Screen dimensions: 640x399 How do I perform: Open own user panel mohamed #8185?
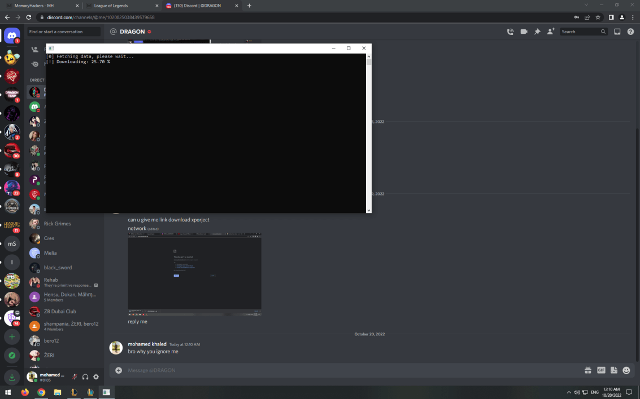point(46,377)
